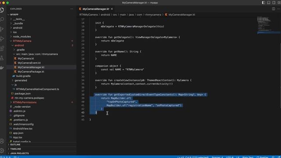281x158 pixels.
Task: Expand the generated folder
Action: coord(13,80)
